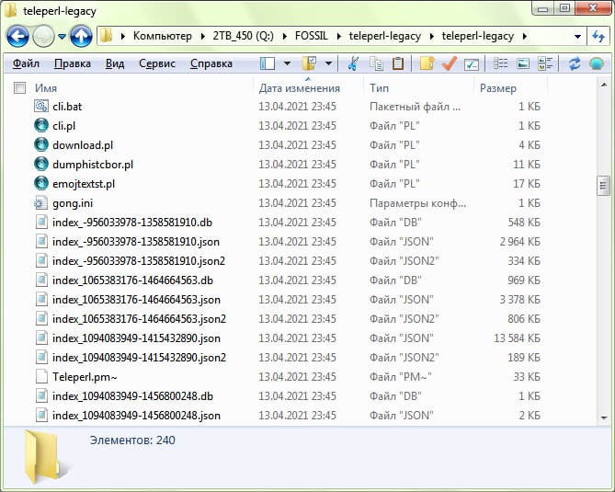Expand arrow after last teleperl-legacy breadcrumb
The image size is (615, 492).
(525, 36)
